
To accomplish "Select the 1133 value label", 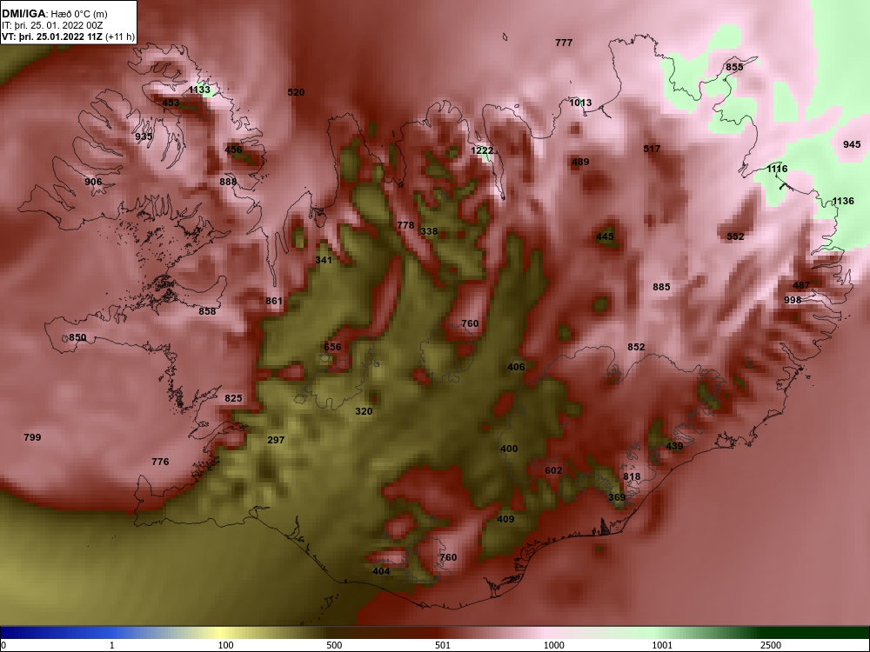I will click(199, 90).
